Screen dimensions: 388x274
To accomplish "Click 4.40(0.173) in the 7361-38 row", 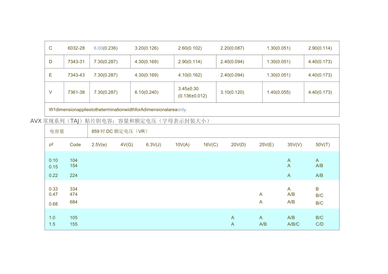I will [x=320, y=93].
